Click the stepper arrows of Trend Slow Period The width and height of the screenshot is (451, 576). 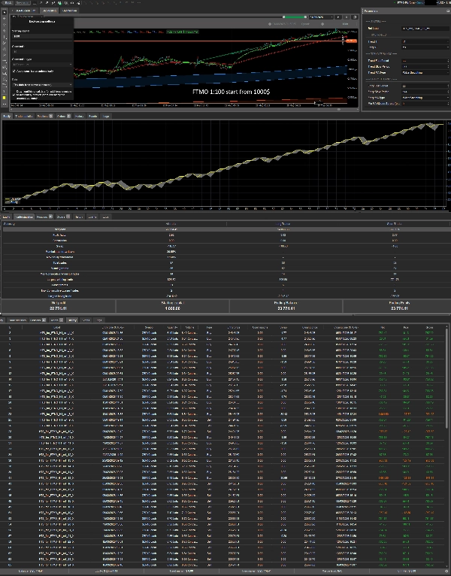(448, 67)
